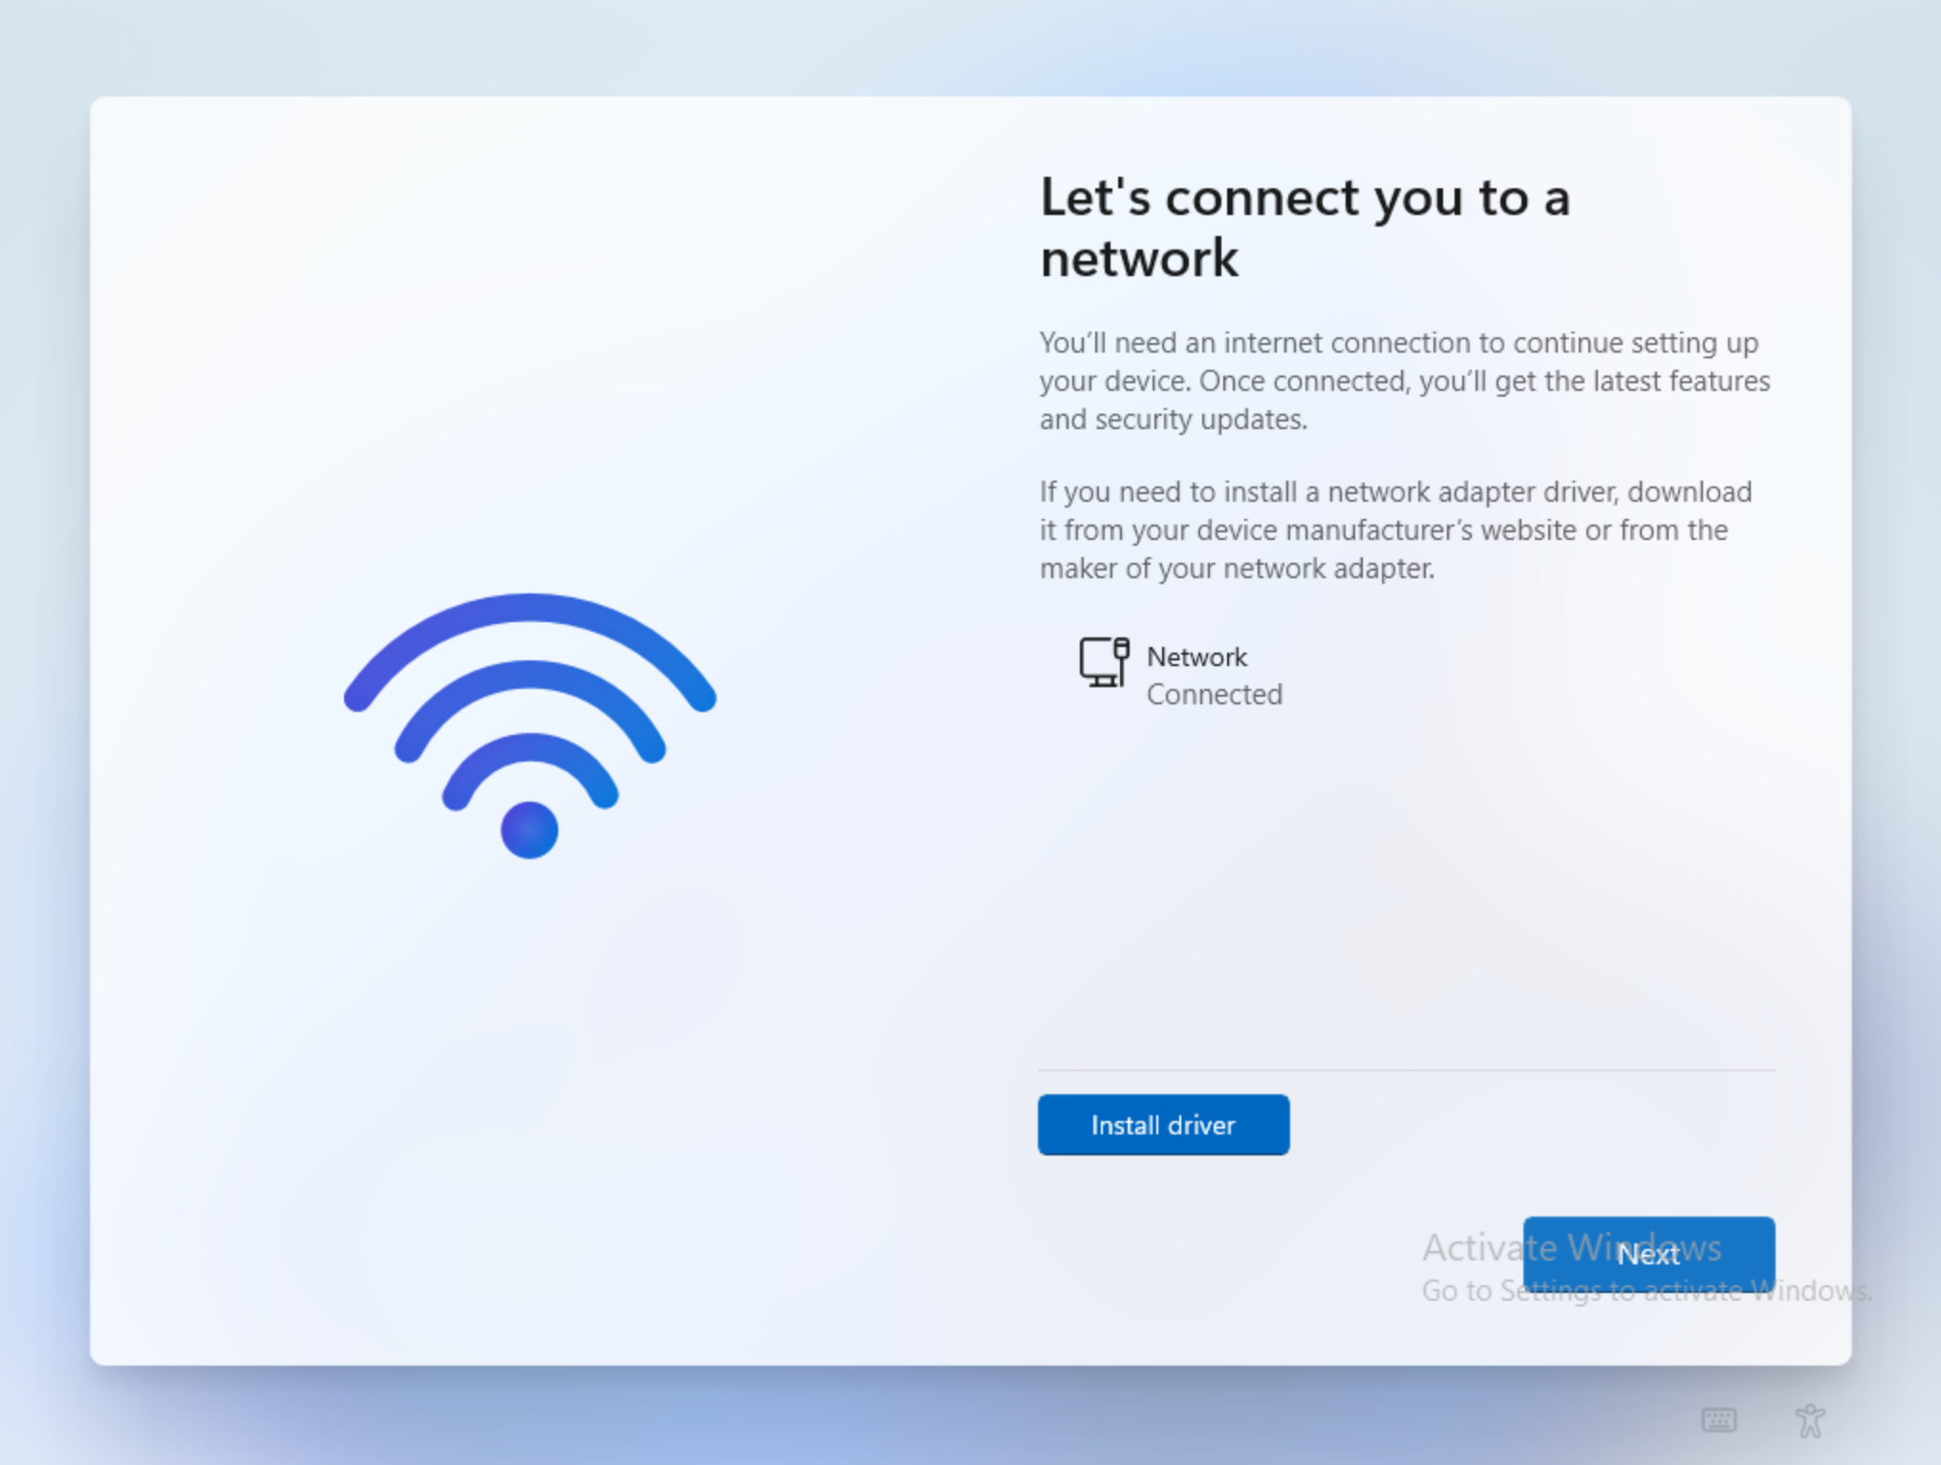Click the "Let's connect you to a network" heading
The height and width of the screenshot is (1465, 1941).
pos(1305,227)
